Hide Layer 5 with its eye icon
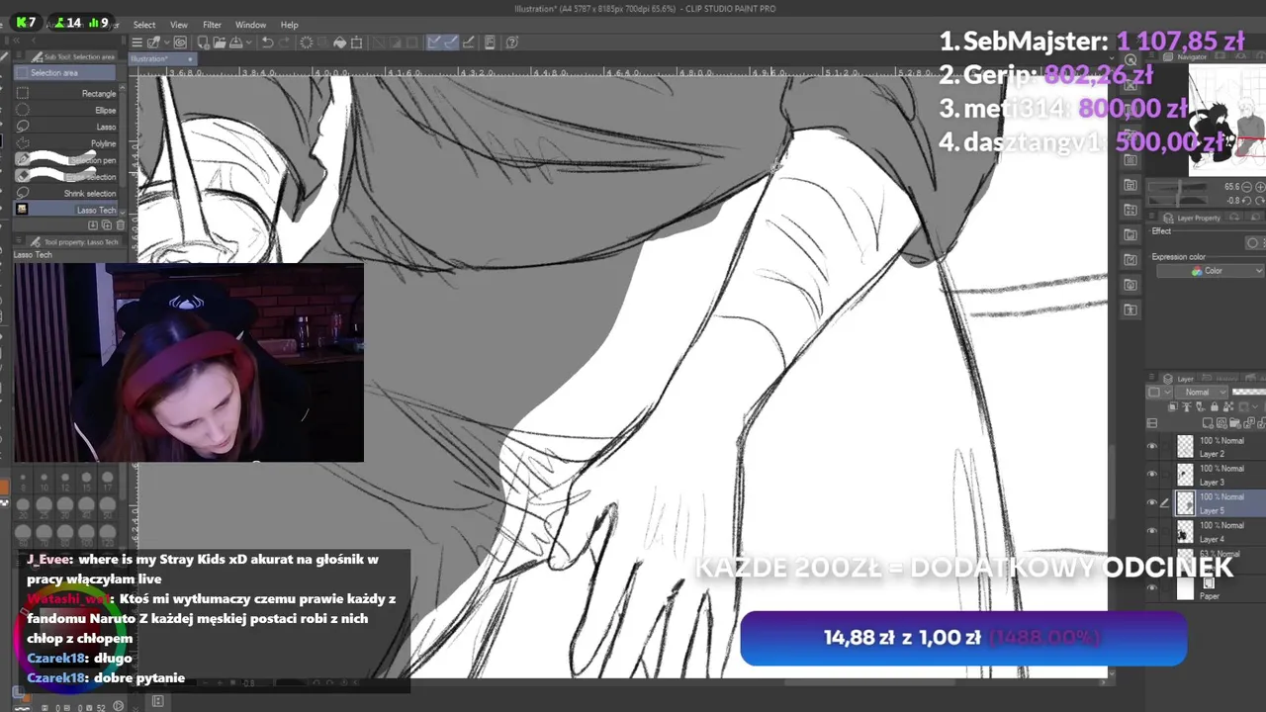The height and width of the screenshot is (712, 1266). tap(1151, 503)
